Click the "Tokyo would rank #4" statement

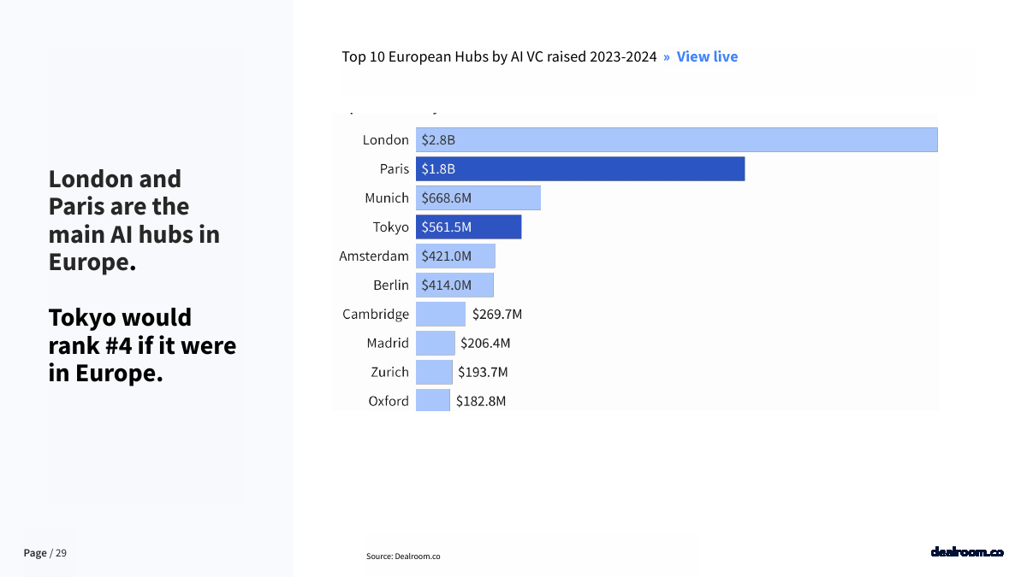pyautogui.click(x=142, y=344)
